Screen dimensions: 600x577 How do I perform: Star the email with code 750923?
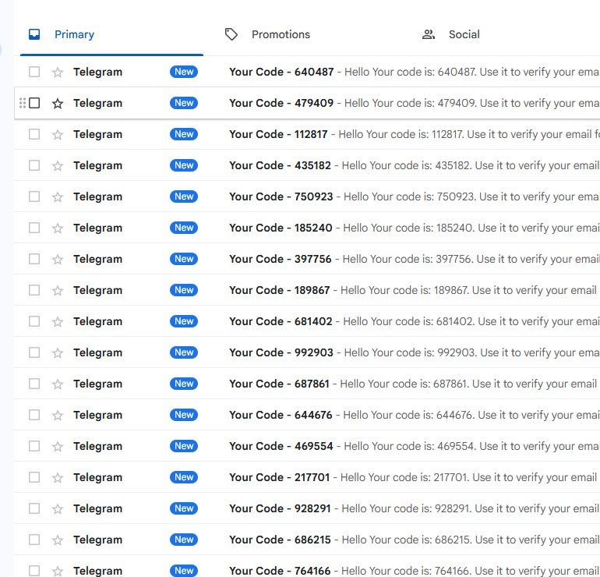point(57,196)
